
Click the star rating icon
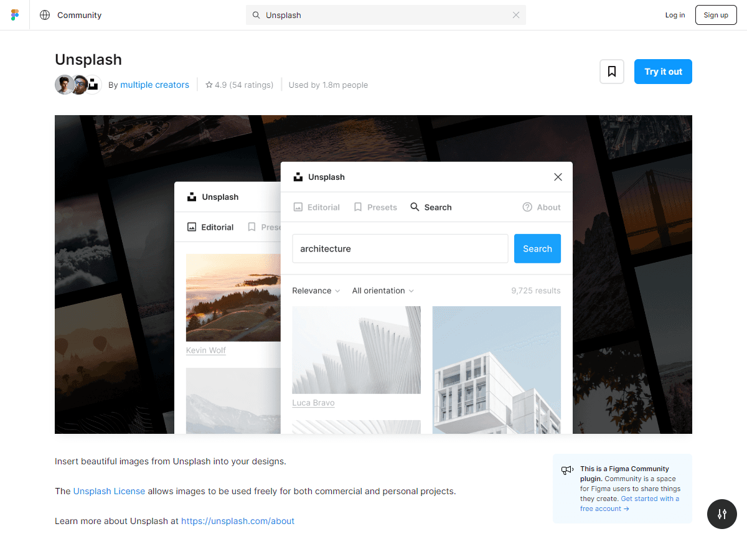(209, 85)
